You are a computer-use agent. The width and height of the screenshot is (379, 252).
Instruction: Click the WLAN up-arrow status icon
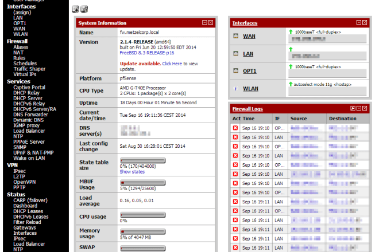click(x=291, y=84)
